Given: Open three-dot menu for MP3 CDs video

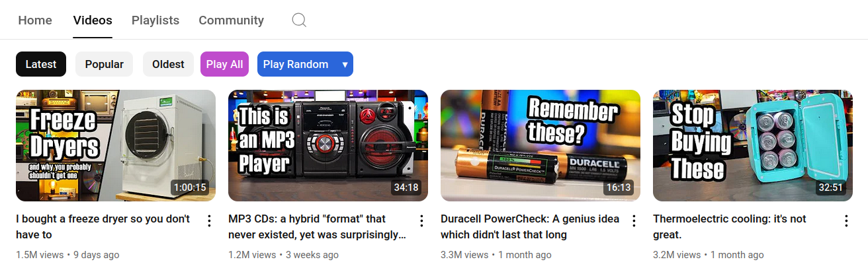Looking at the screenshot, I should click(x=421, y=221).
